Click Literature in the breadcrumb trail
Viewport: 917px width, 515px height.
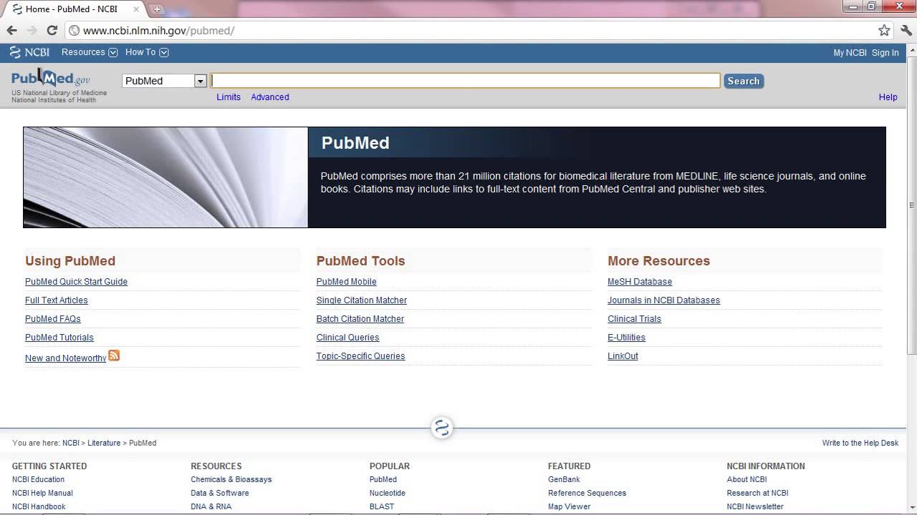coord(104,443)
